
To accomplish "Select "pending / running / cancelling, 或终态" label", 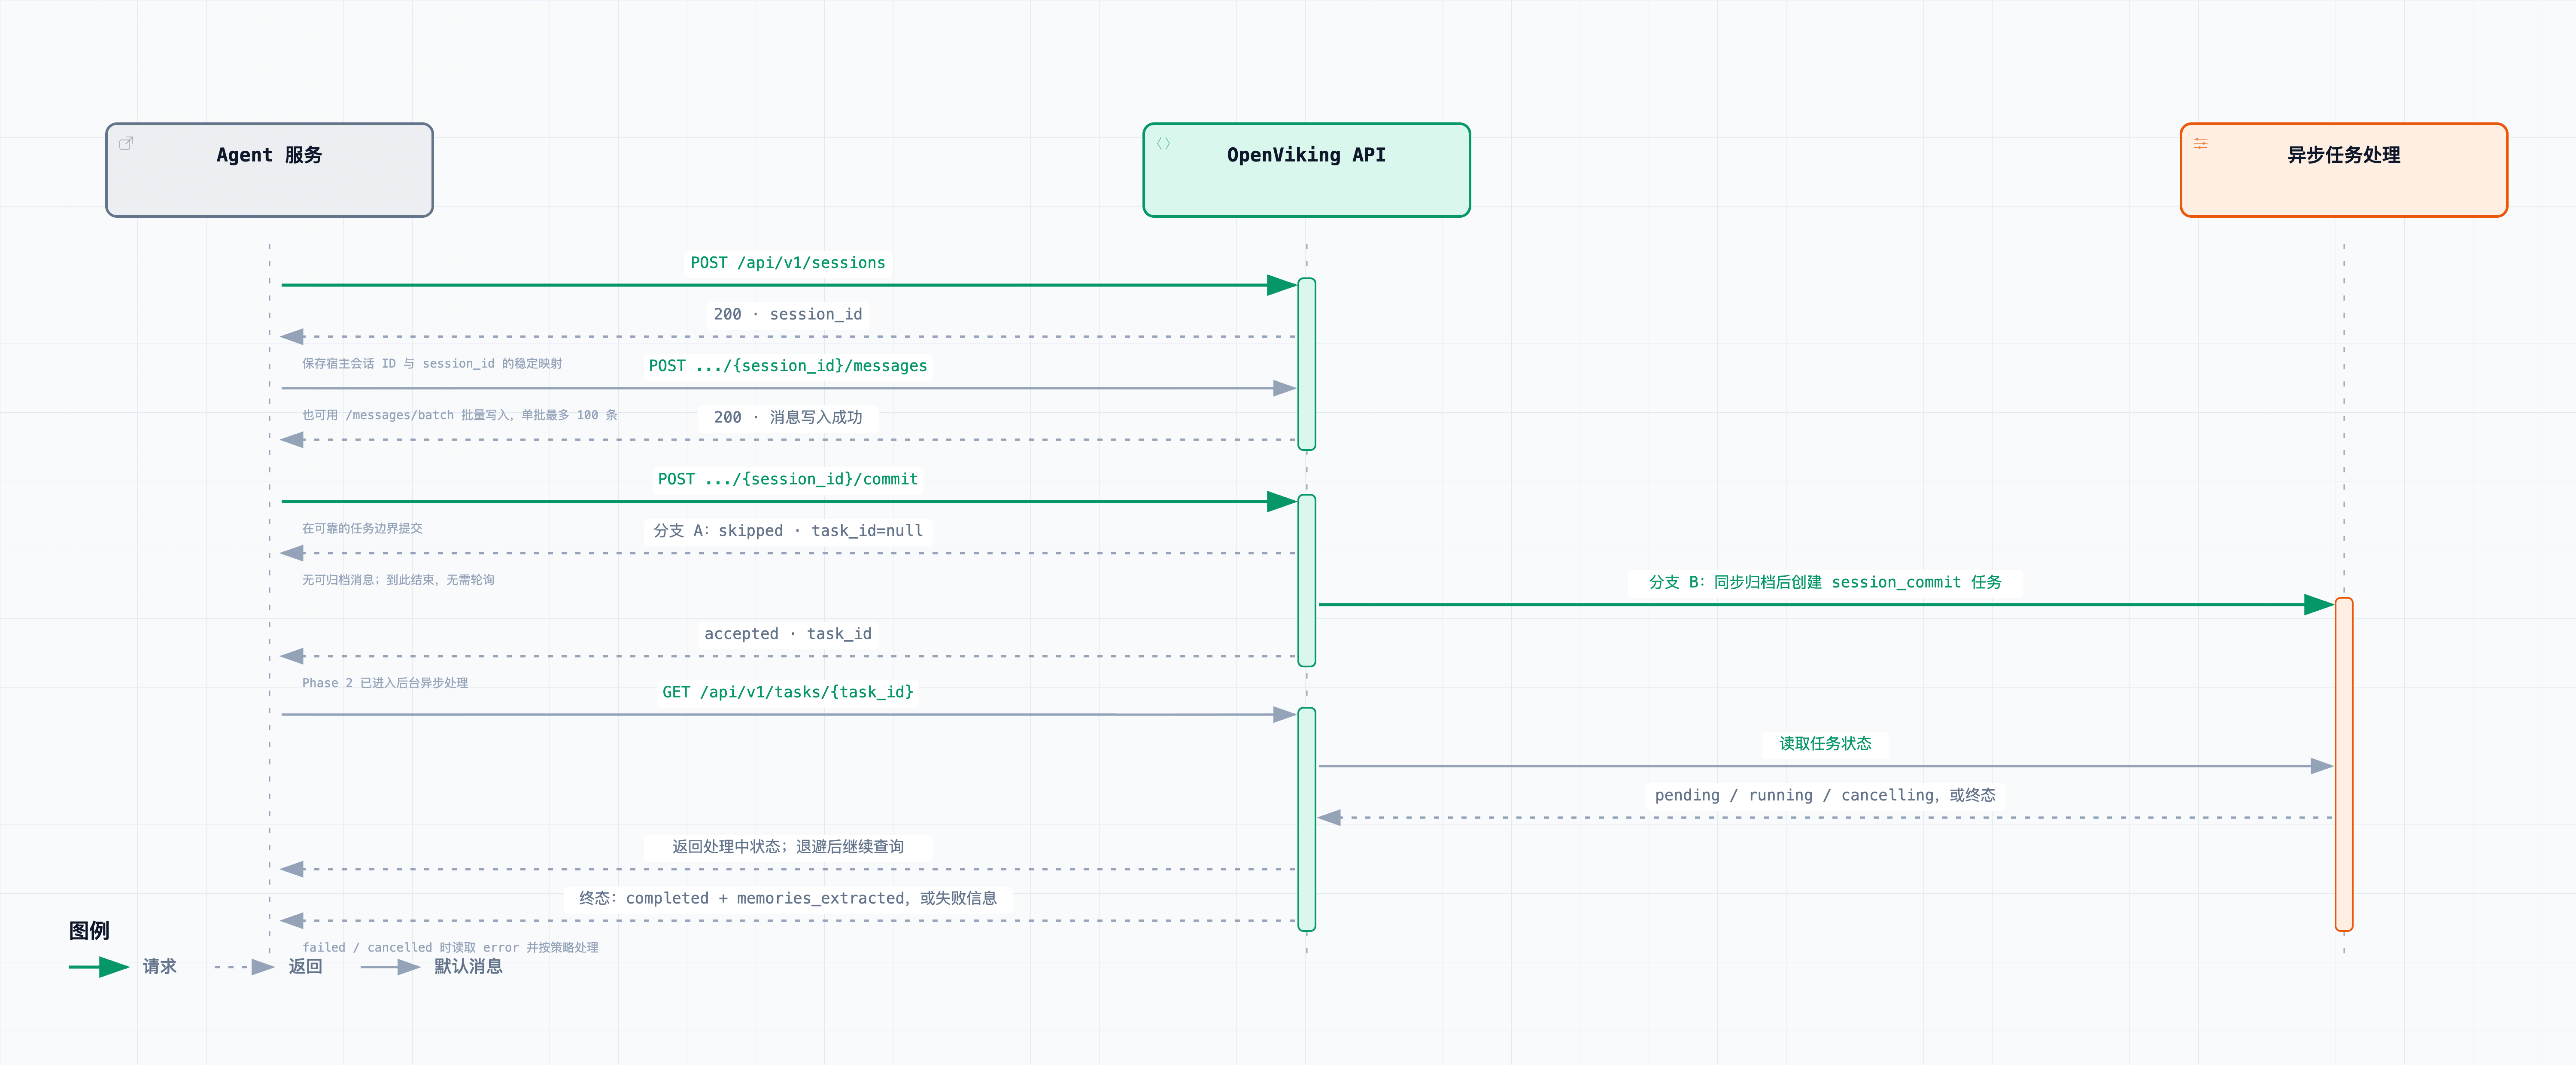I will tap(1825, 795).
